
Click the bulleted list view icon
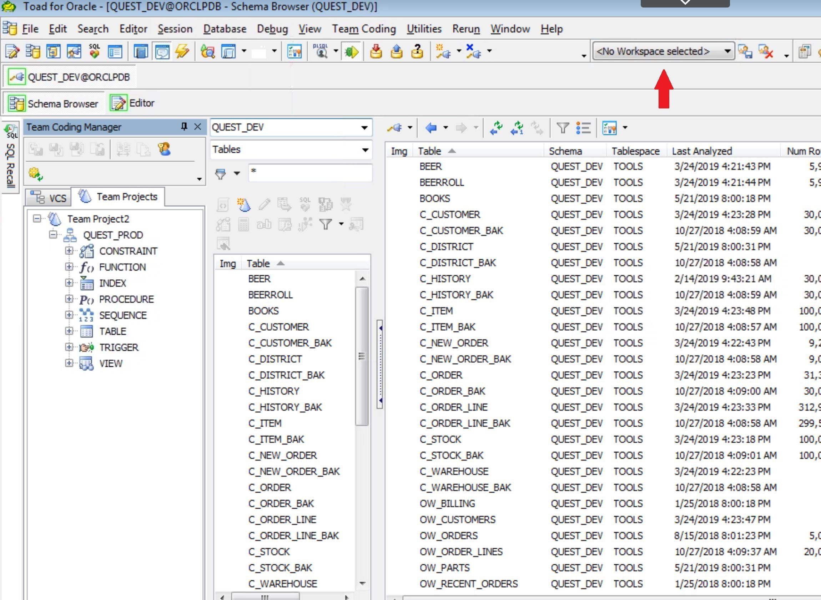pyautogui.click(x=583, y=128)
